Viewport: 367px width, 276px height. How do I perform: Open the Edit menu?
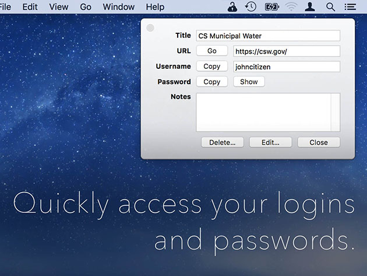click(30, 7)
